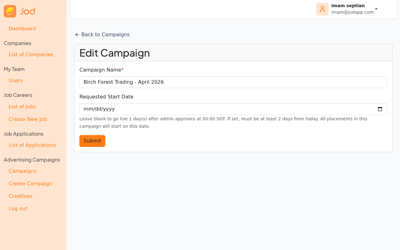Screen dimensions: 400x250
Task: Open List of Jobs
Action: [22, 107]
